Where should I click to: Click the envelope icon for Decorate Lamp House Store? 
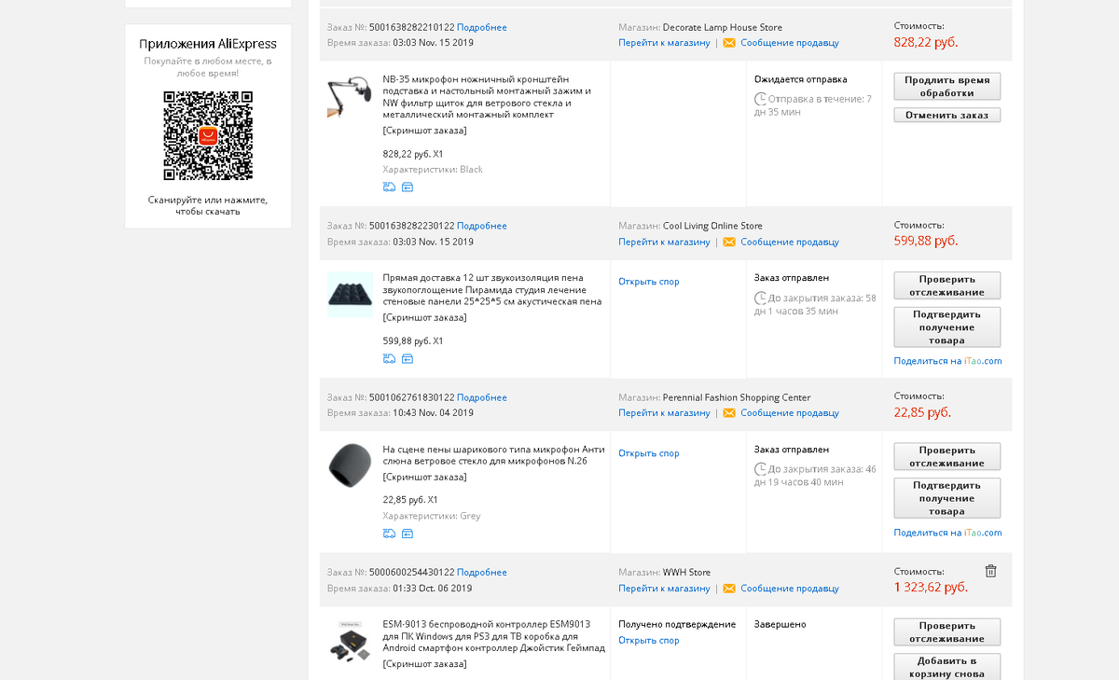tap(729, 43)
